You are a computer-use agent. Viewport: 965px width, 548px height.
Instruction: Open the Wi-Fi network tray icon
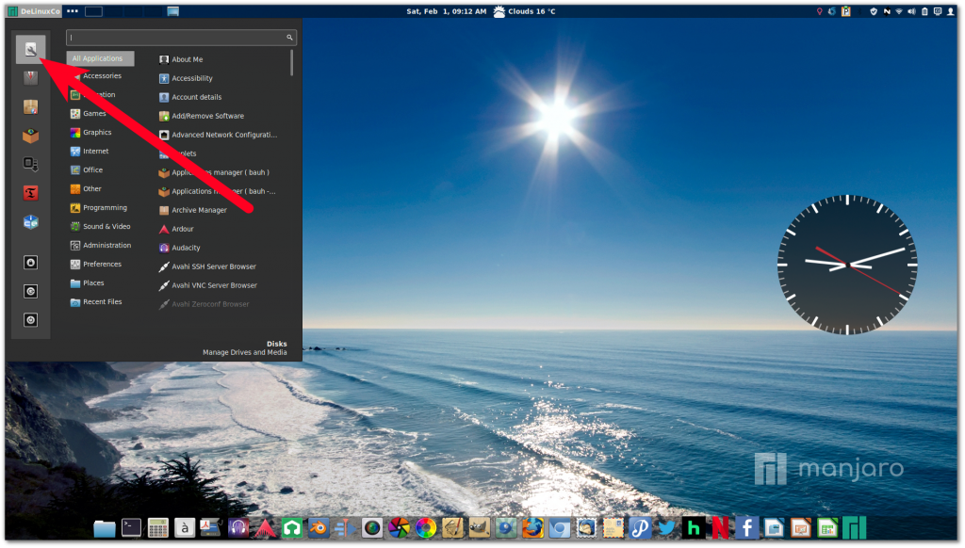pos(899,11)
